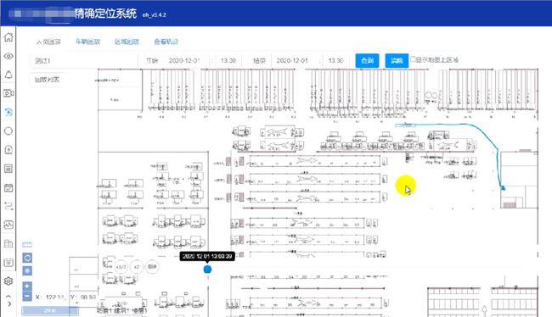Enable the show map regions checkbox
The height and width of the screenshot is (317, 552).
(413, 59)
